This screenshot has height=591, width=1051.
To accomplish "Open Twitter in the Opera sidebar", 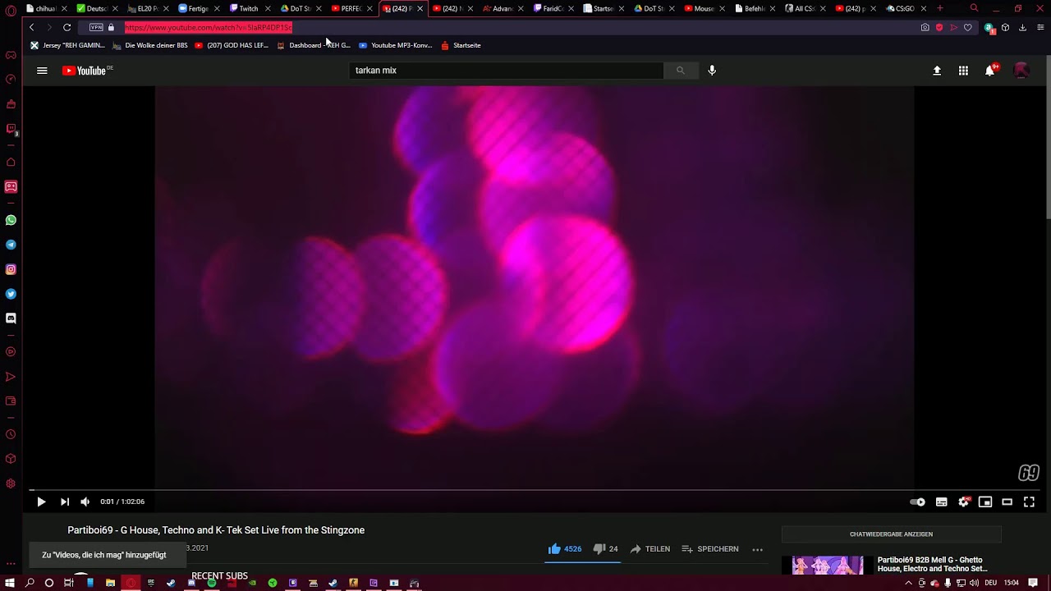I will pos(11,294).
